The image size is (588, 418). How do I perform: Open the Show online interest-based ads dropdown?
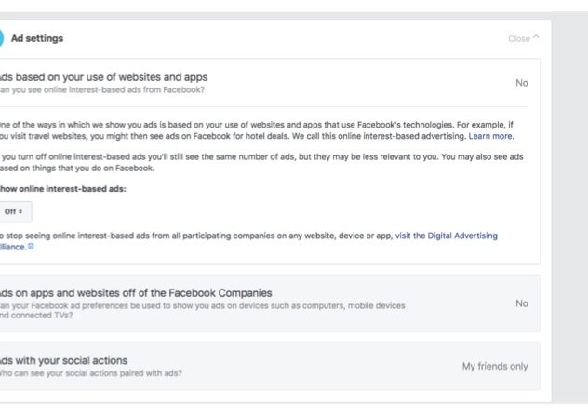tap(15, 211)
